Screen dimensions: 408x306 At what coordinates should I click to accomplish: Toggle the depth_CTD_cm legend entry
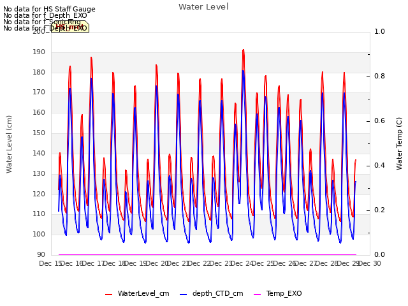211,293
